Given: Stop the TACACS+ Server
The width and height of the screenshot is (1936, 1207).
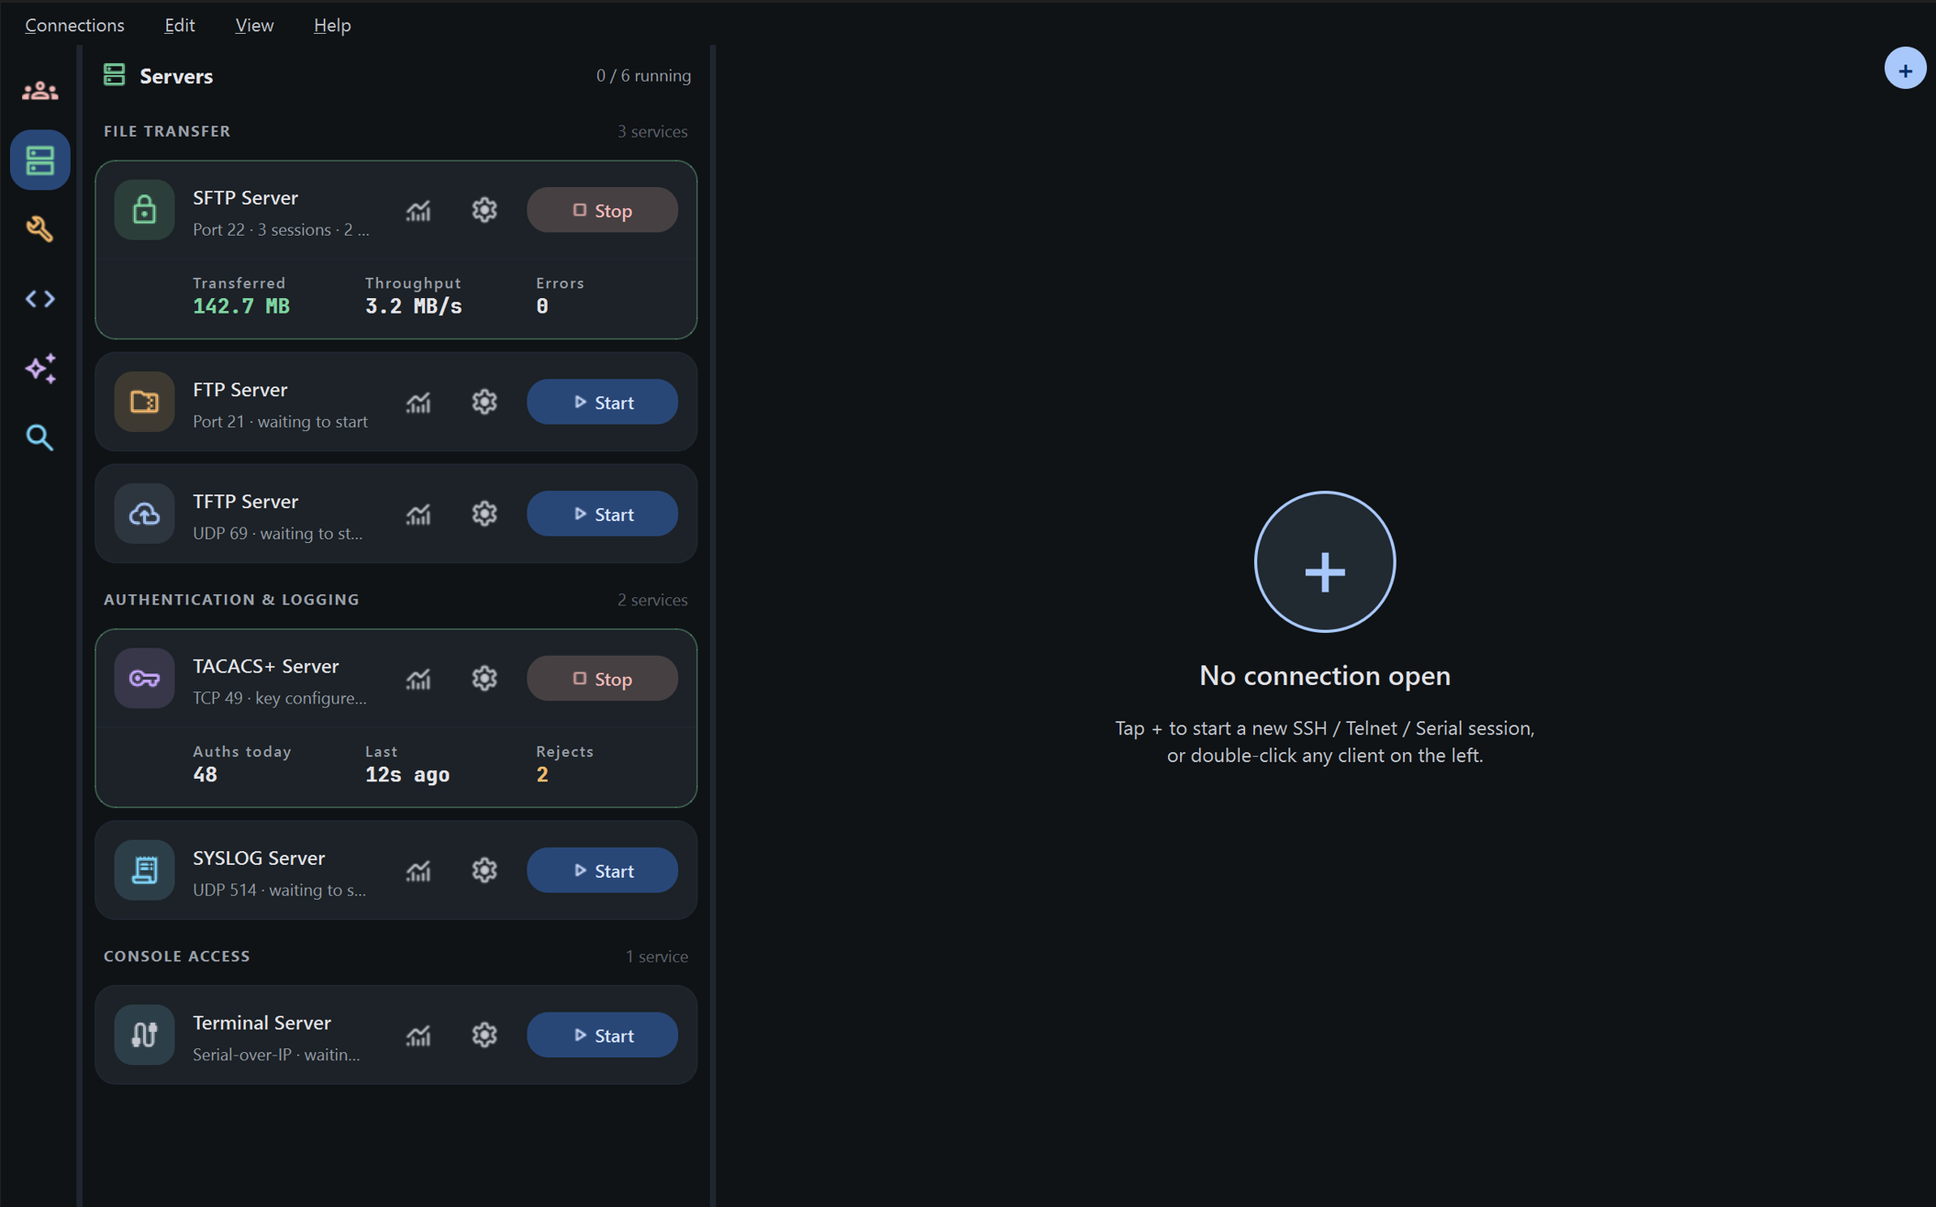Looking at the screenshot, I should click(x=602, y=679).
